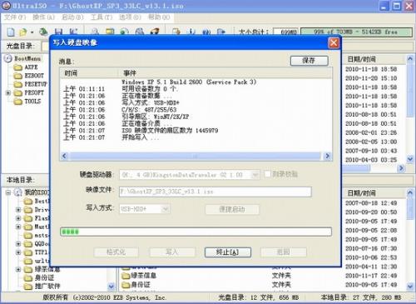Open the 工具(T) menu
The height and width of the screenshot is (304, 416).
click(x=102, y=17)
